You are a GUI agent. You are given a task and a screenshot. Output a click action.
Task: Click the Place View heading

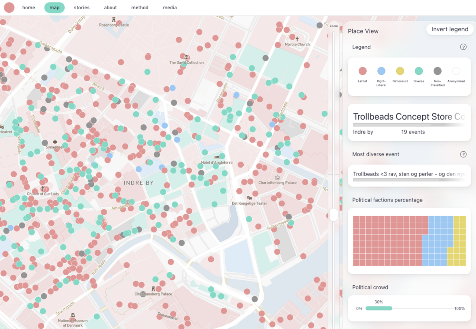point(363,31)
